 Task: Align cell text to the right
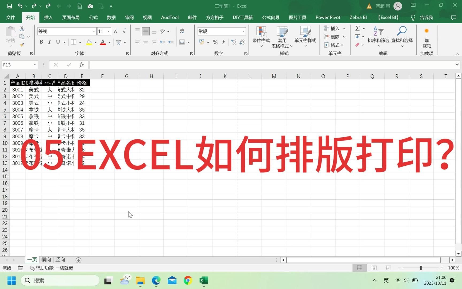click(154, 42)
